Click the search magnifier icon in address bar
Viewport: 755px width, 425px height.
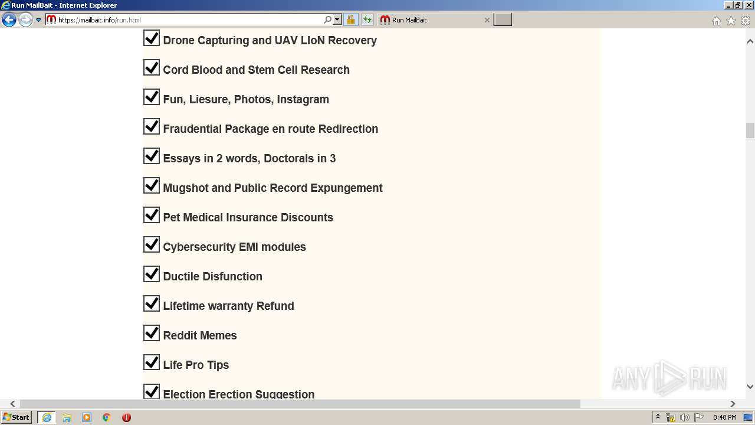328,20
